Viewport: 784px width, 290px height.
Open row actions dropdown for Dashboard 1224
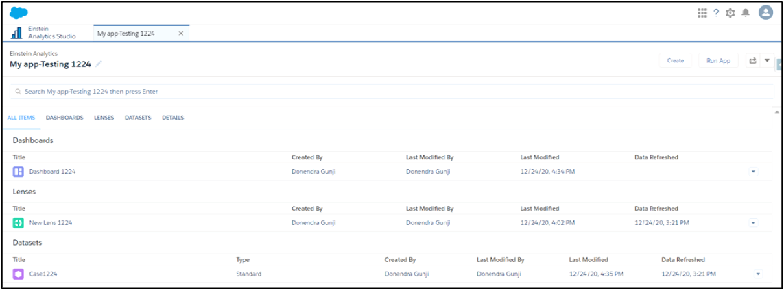753,172
